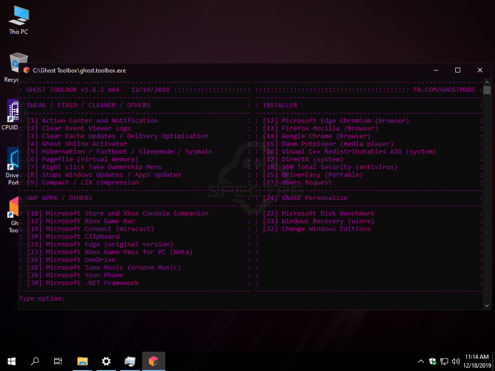Click the console vertical scrollbar thumb
Viewport: 495px width, 371px height.
487,89
